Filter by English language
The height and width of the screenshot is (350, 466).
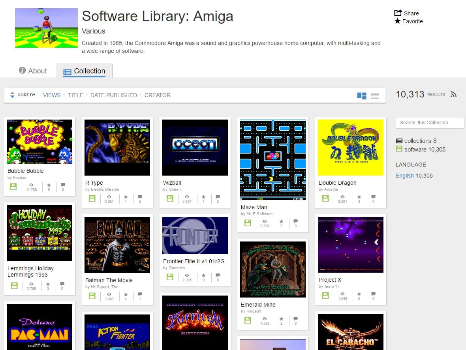click(404, 176)
